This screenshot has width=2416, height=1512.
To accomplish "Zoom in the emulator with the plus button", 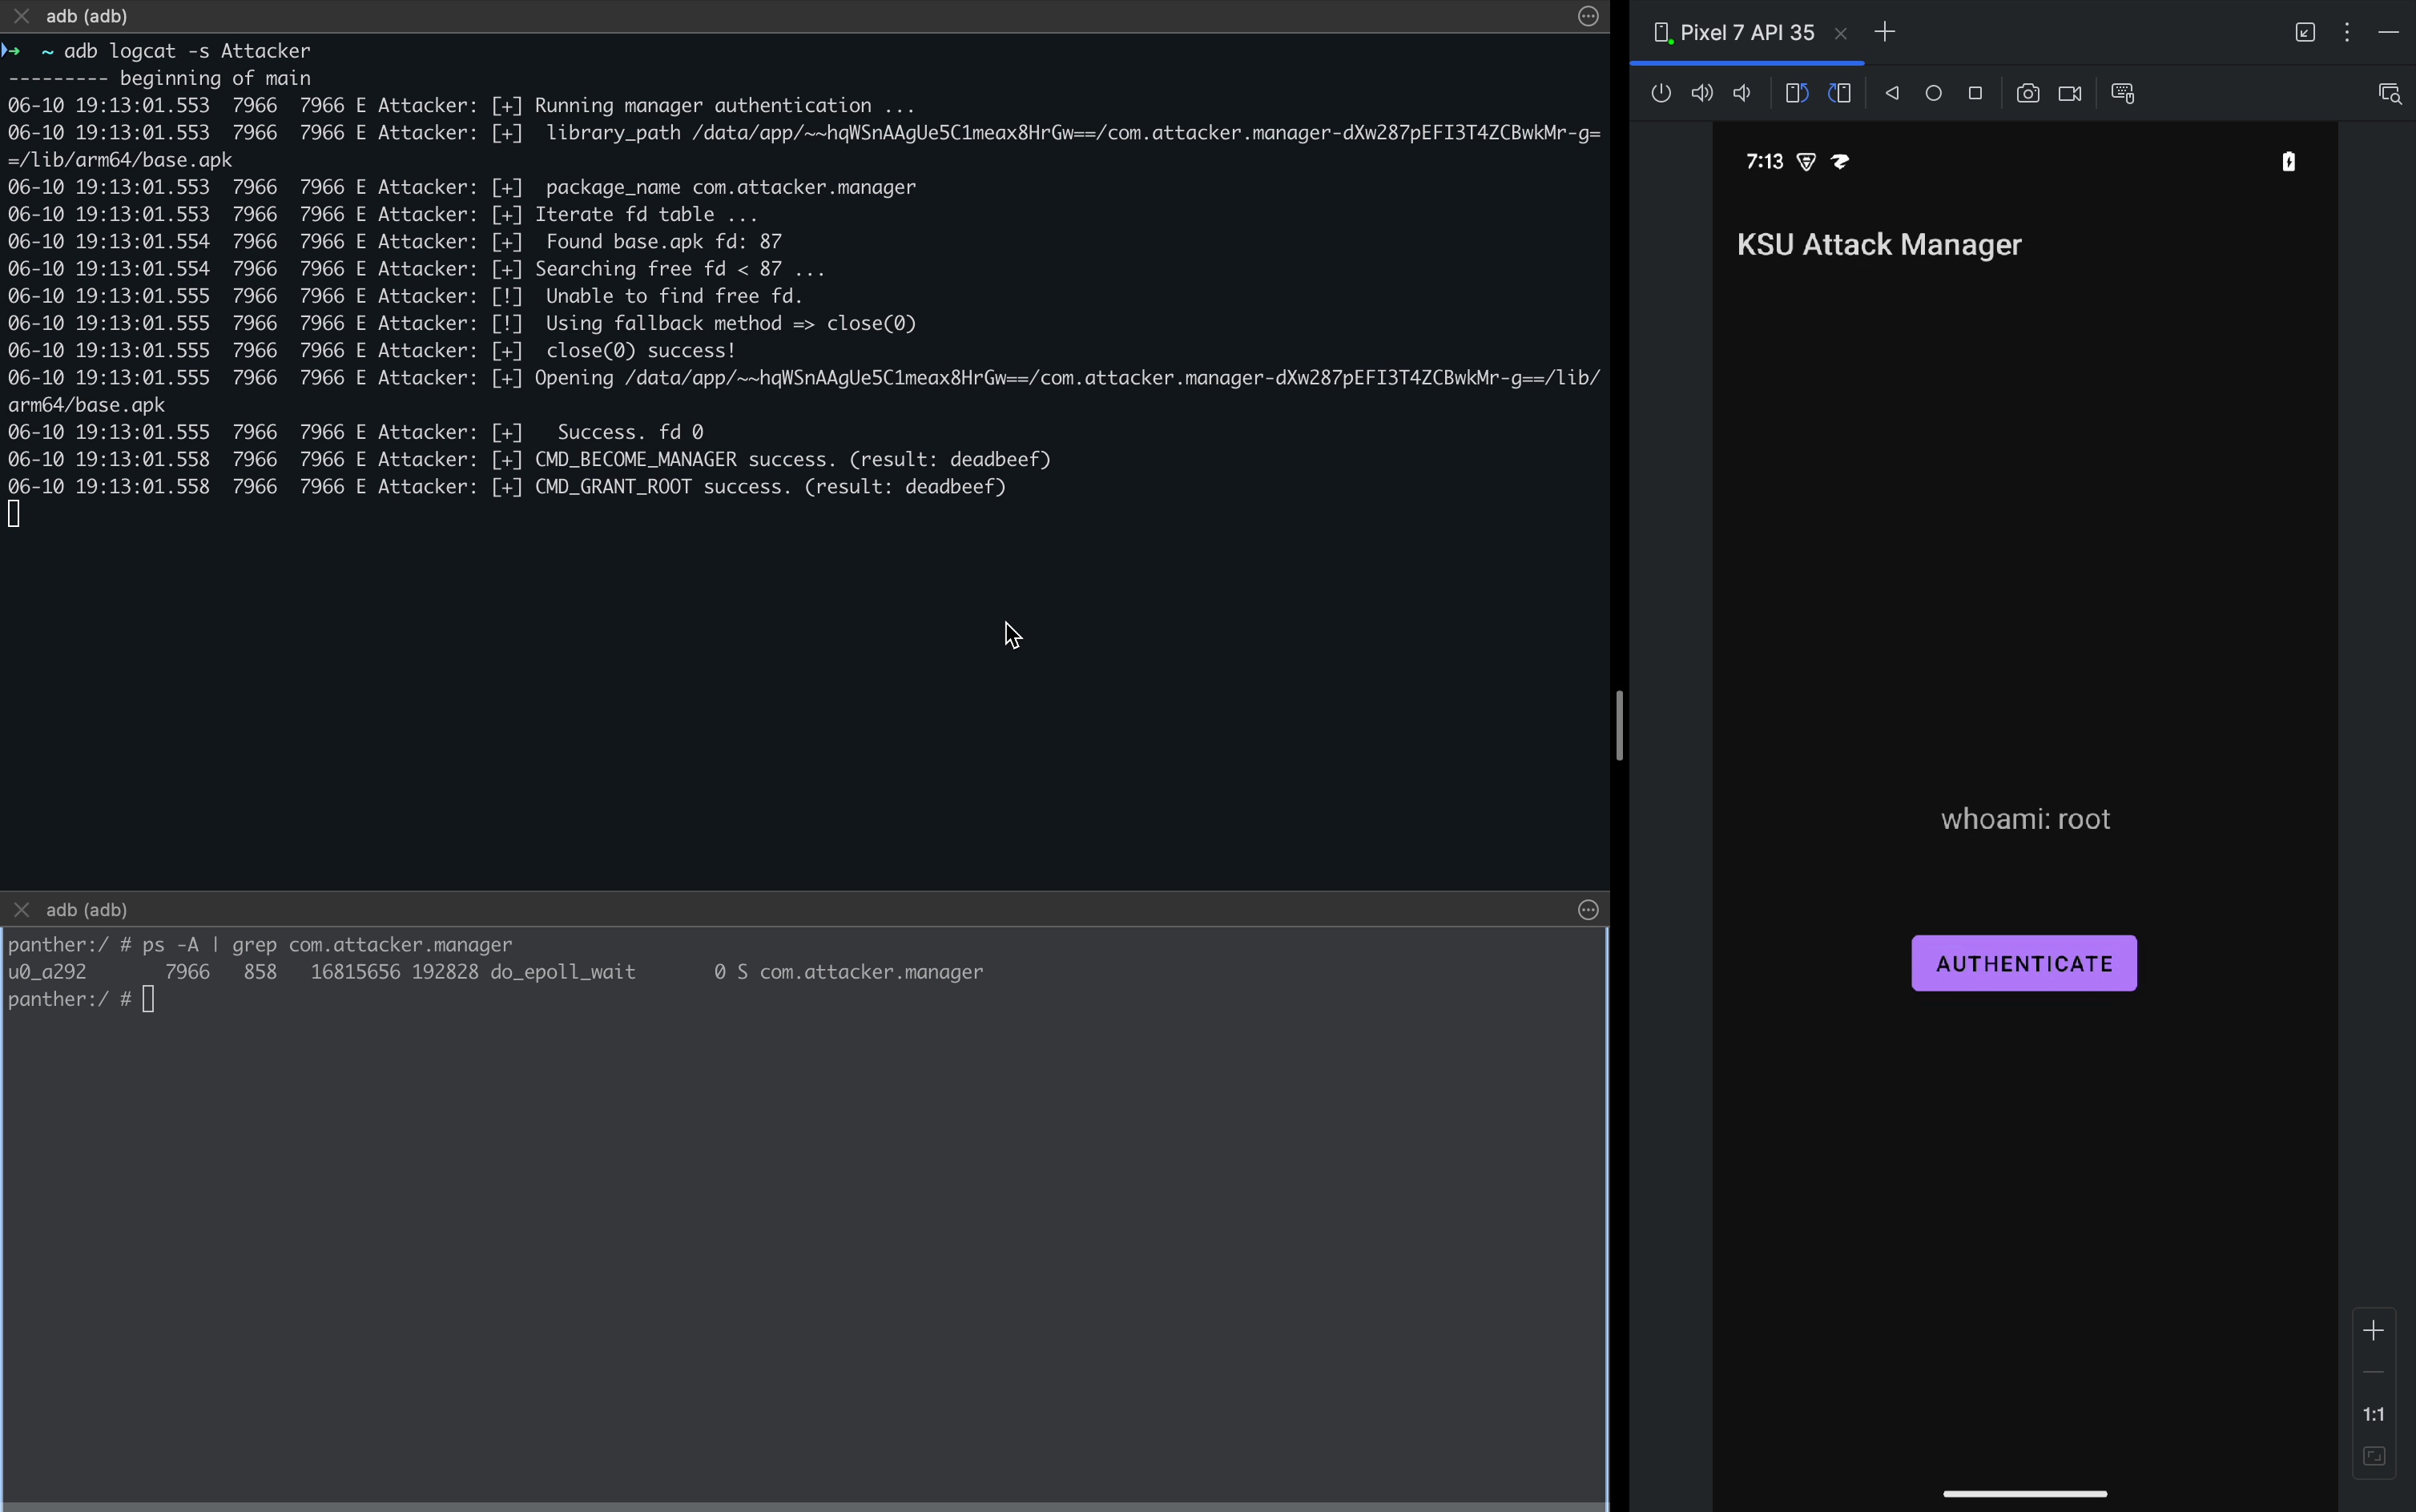I will [x=2374, y=1330].
